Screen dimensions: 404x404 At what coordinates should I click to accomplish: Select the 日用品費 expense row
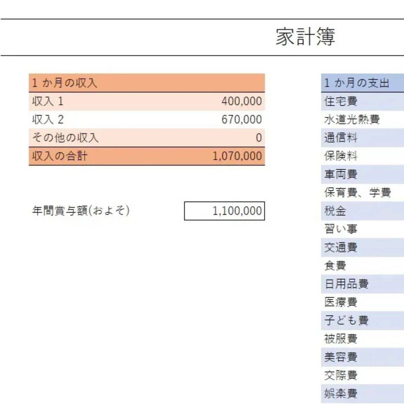(x=363, y=284)
